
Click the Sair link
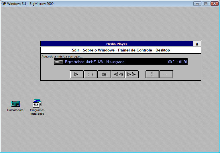pos(75,50)
